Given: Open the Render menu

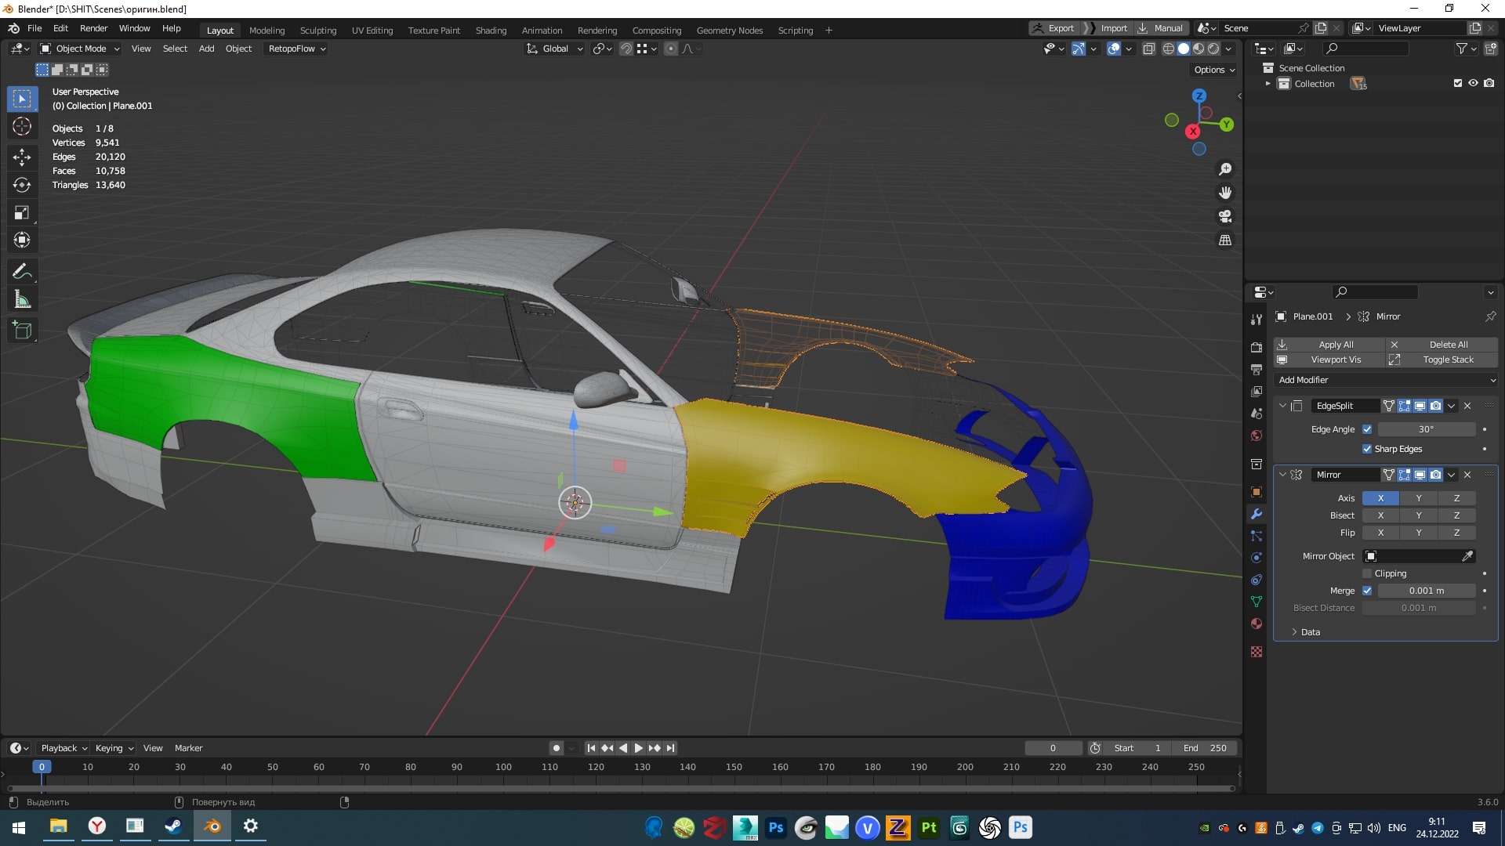Looking at the screenshot, I should [93, 28].
